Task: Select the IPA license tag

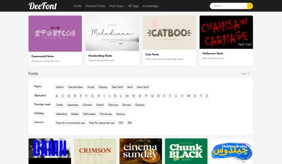Action: tap(130, 123)
